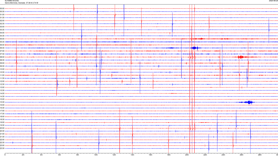
Task: Select the 09:00 time row label
Action: pyautogui.click(x=2, y=63)
